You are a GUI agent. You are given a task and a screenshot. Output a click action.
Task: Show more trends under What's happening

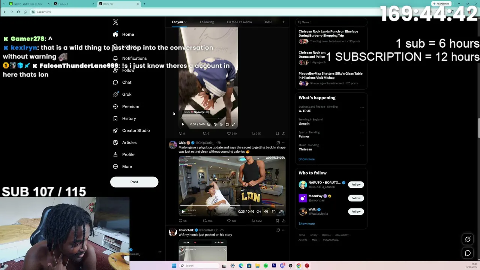tap(306, 159)
